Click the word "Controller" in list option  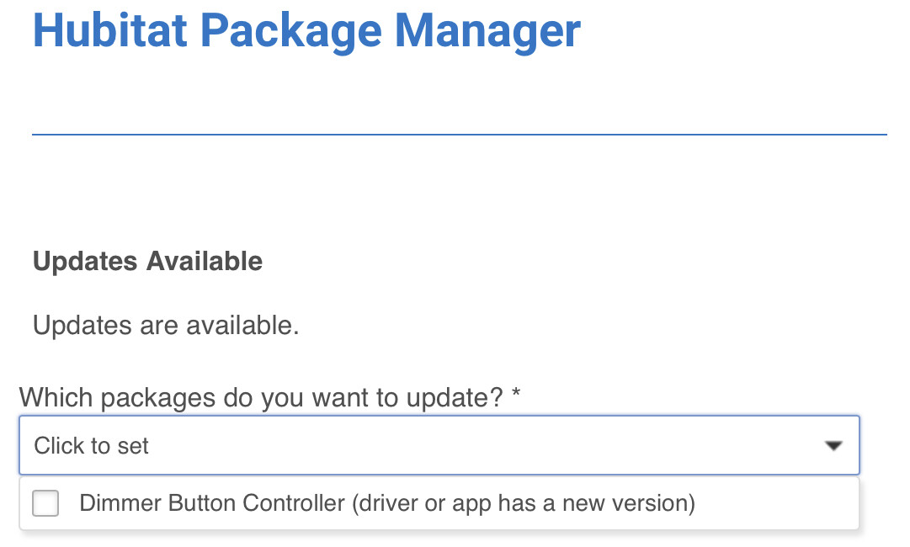click(294, 503)
